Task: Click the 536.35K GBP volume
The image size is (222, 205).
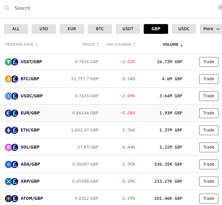Action: click(x=168, y=164)
